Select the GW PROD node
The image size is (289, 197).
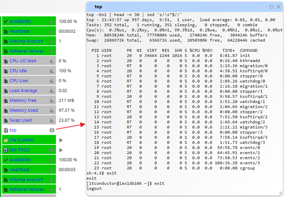pos(20,150)
